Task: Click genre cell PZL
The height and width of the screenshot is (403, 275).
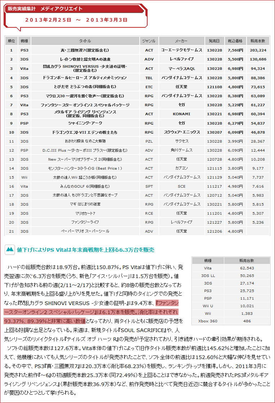Action: 149,141
